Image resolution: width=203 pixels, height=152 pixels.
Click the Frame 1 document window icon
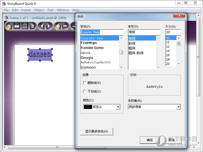[x=6, y=18]
